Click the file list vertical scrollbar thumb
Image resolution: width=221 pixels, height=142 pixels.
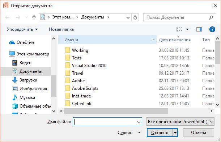click(217, 53)
